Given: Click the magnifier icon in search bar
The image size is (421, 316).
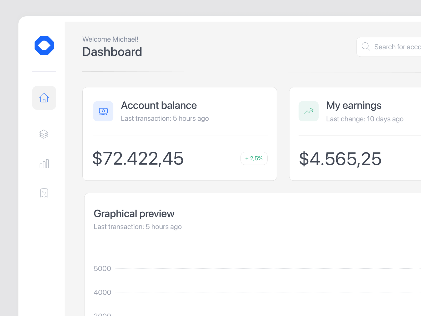Looking at the screenshot, I should [x=366, y=47].
